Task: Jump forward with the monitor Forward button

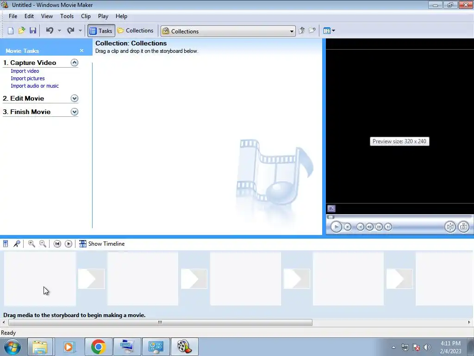Action: (388, 227)
